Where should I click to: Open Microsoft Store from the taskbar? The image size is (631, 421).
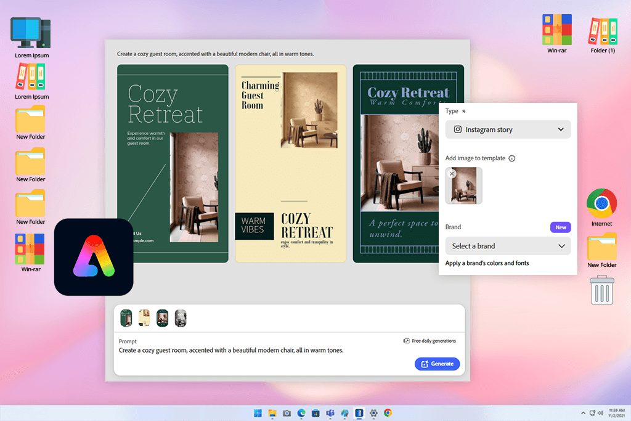point(315,413)
